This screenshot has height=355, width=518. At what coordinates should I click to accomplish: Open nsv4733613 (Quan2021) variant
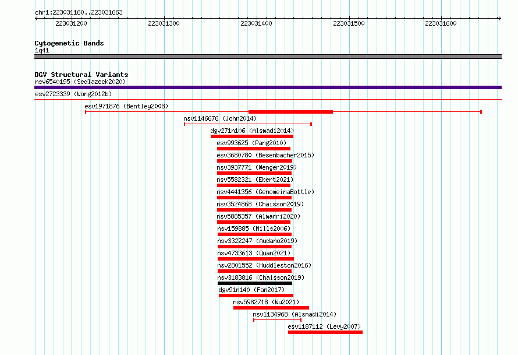click(254, 253)
